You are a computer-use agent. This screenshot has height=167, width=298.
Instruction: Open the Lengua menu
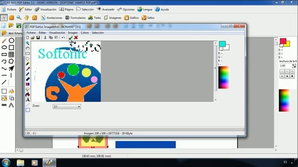click(145, 9)
